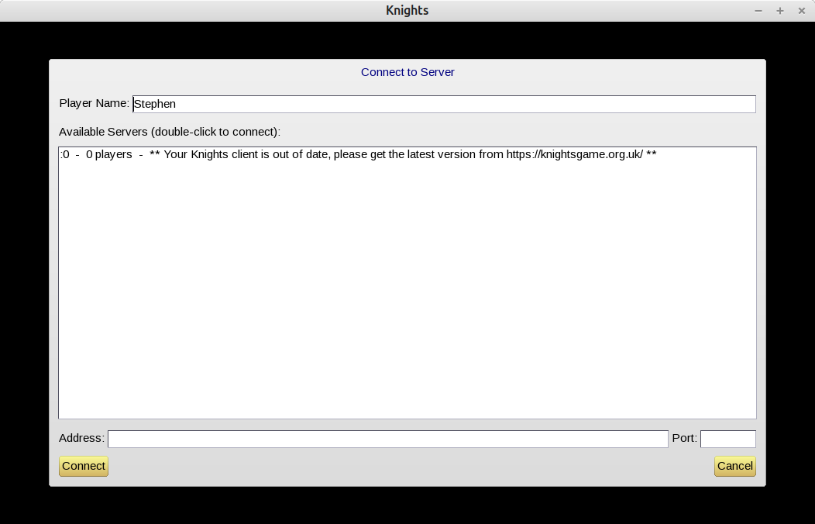Focus the Player Name field
The height and width of the screenshot is (524, 815).
pos(444,104)
